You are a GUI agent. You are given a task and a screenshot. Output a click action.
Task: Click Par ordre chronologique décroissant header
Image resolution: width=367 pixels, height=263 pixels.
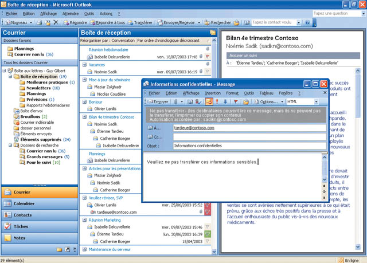click(169, 41)
